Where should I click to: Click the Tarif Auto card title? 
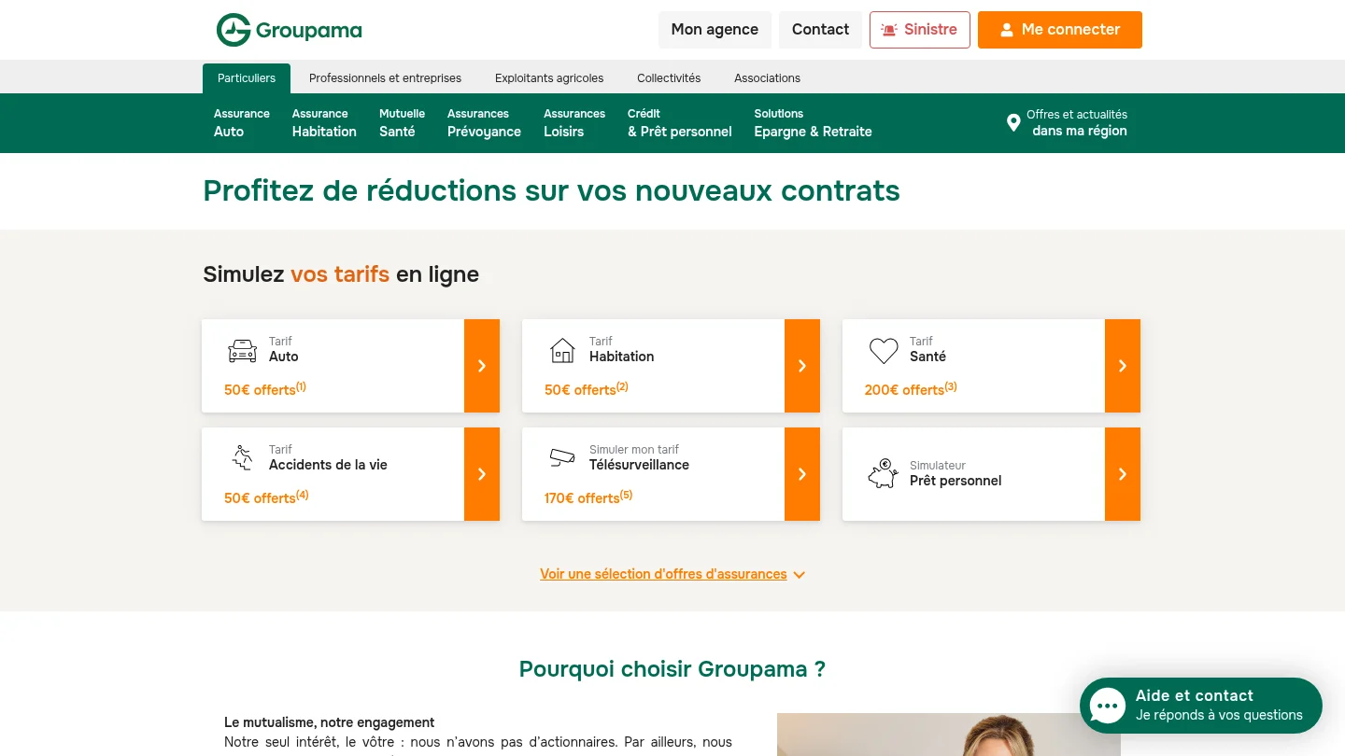tap(284, 349)
